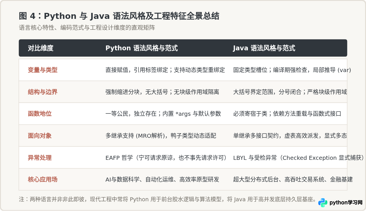Screen dimensions: 366x211
Task: Select the 面向对象 row label
Action: (40, 136)
